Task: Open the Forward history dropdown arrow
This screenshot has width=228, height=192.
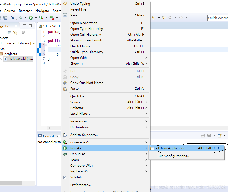Action: coord(186,18)
